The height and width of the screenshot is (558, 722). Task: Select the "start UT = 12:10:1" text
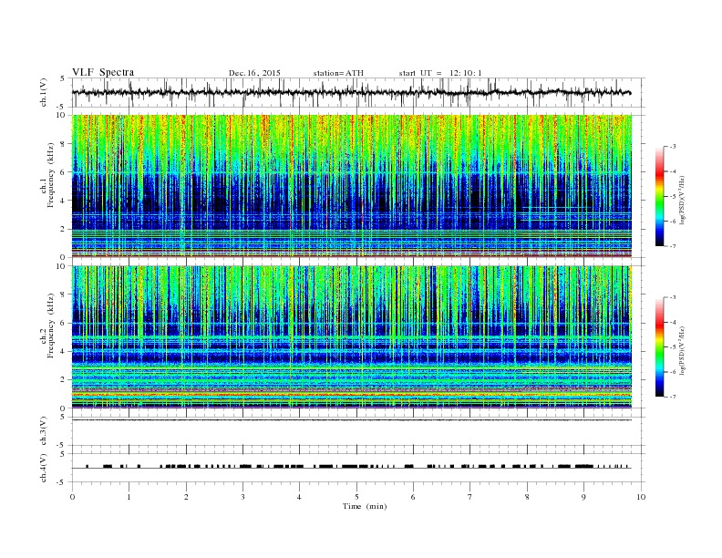click(440, 73)
